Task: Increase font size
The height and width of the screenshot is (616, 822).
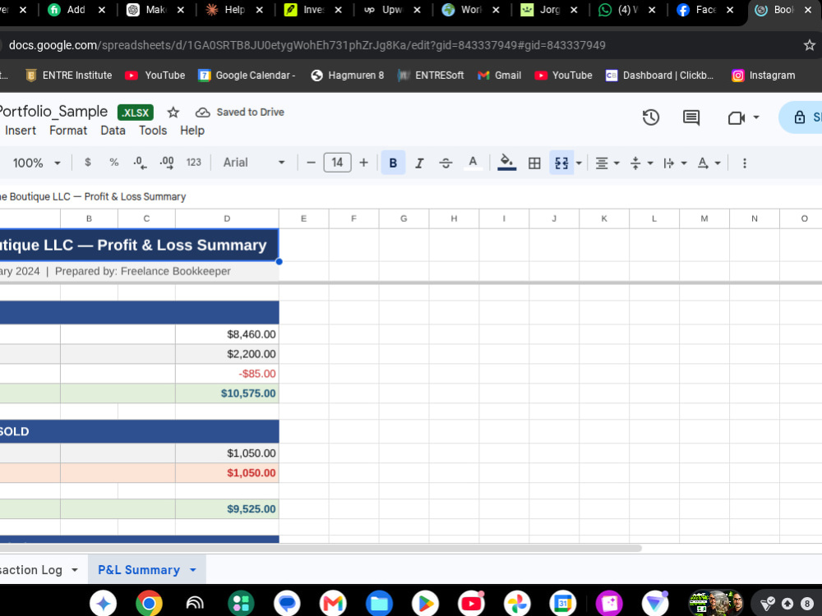Action: coord(363,163)
